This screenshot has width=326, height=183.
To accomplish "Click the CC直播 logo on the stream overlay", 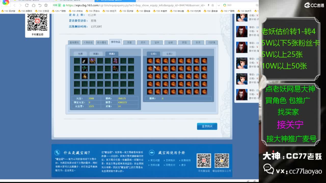I will [x=314, y=5].
